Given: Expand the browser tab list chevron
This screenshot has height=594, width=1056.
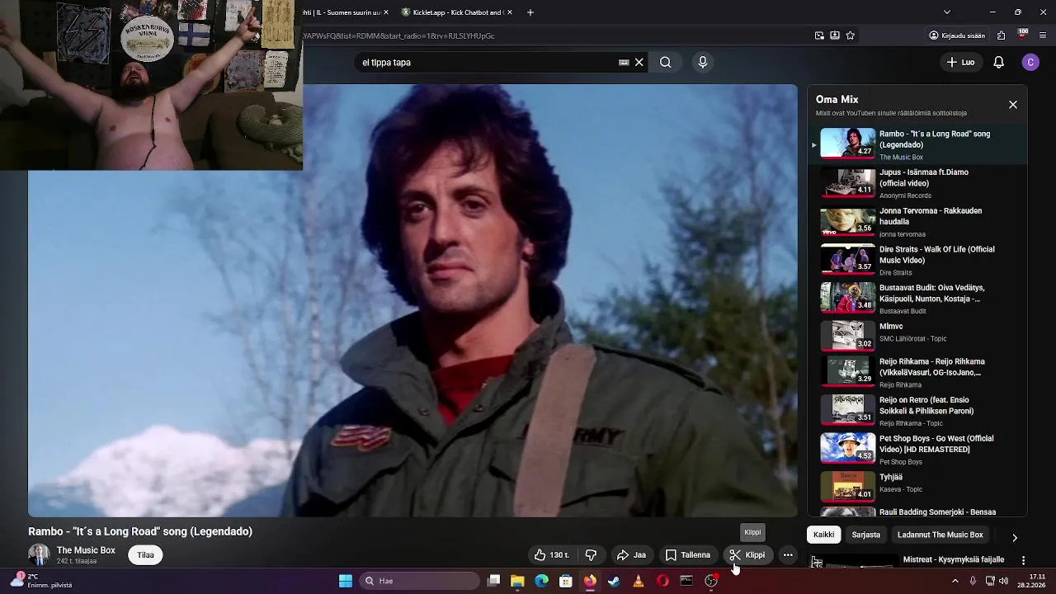Looking at the screenshot, I should [946, 12].
